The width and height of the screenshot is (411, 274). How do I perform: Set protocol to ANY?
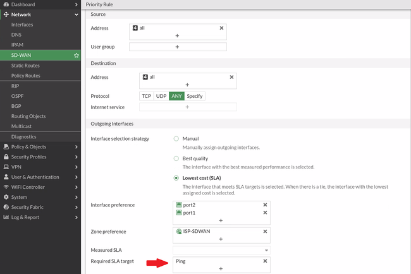[x=176, y=96]
